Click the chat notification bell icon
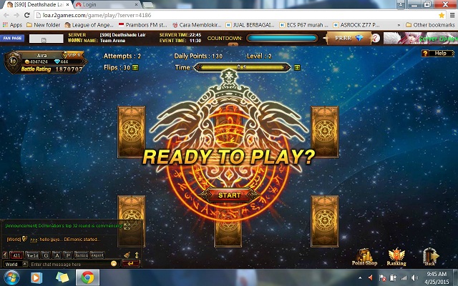Viewport: 458px width, 286px height. point(127,255)
